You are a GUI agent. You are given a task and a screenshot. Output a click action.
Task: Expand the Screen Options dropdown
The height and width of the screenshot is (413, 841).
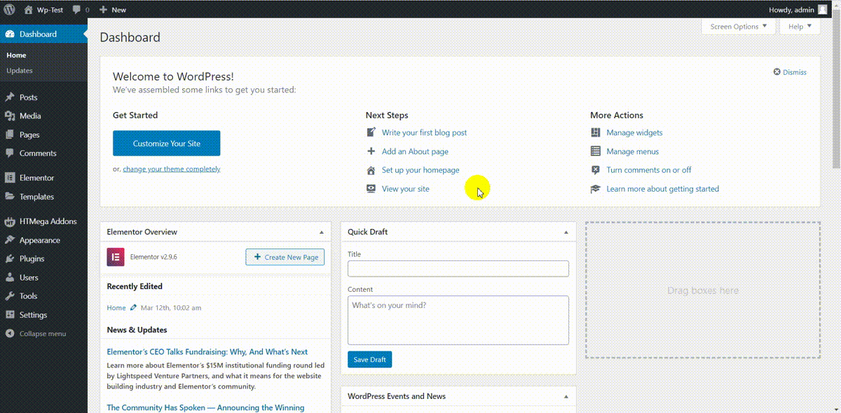(739, 27)
